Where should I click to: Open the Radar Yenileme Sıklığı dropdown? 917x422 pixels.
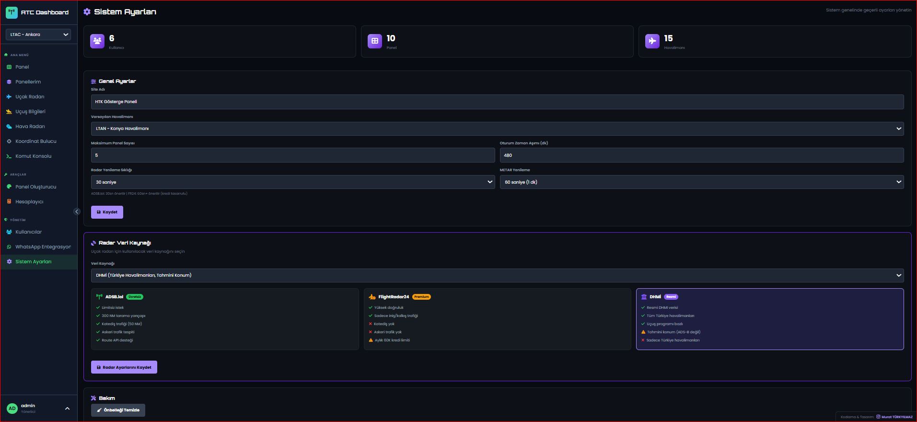coord(293,182)
